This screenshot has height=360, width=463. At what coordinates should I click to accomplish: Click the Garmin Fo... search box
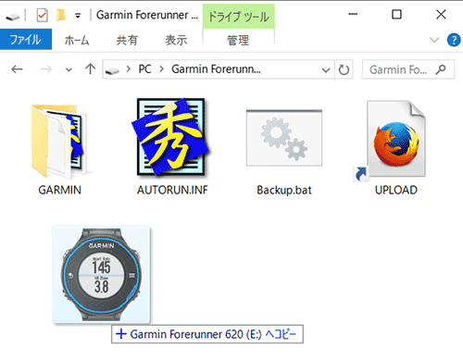tap(408, 69)
